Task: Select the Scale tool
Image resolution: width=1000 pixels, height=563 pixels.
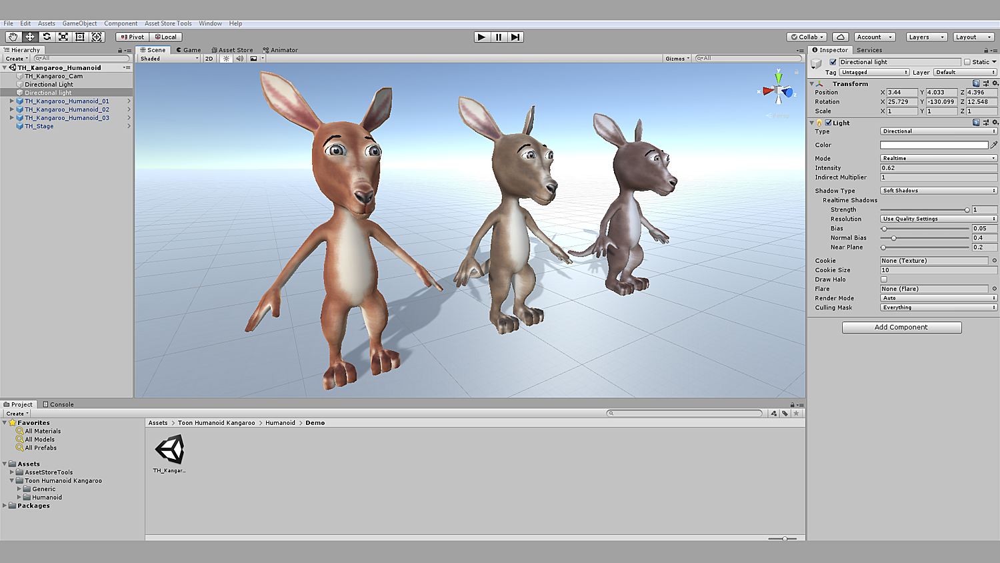Action: (x=63, y=37)
